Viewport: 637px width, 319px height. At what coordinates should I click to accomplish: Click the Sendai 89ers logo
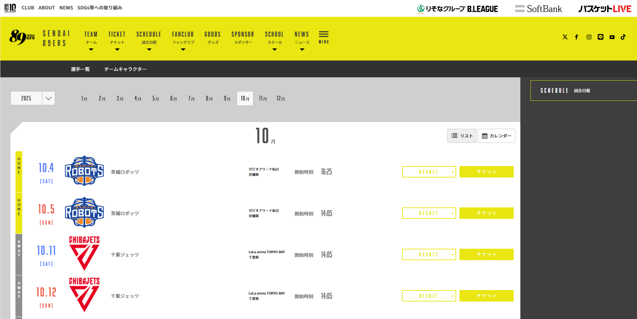point(22,37)
